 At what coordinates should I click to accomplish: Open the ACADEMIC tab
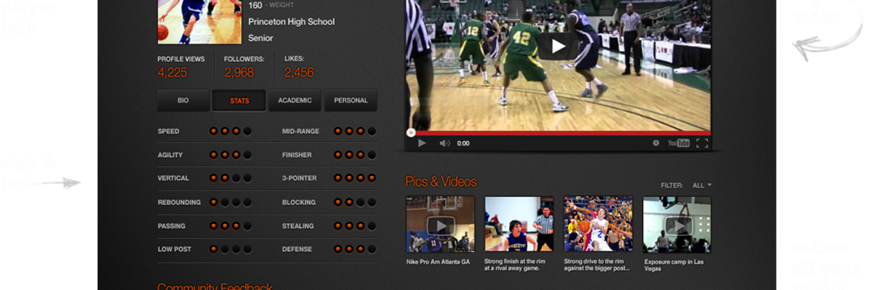(x=295, y=100)
